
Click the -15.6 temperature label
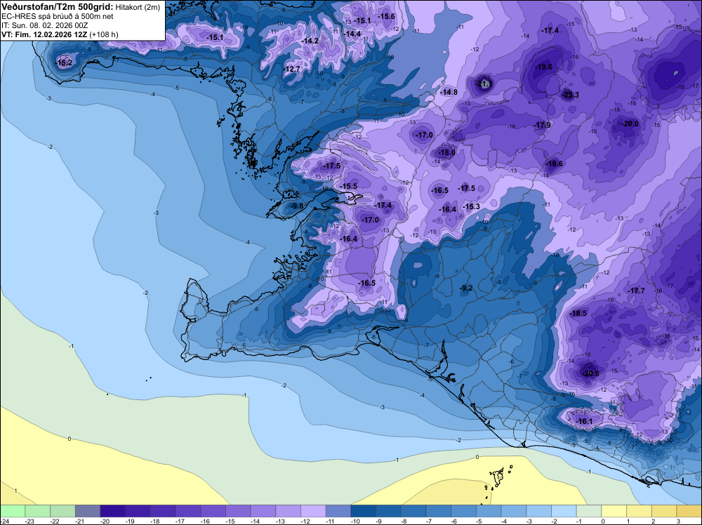(x=387, y=16)
